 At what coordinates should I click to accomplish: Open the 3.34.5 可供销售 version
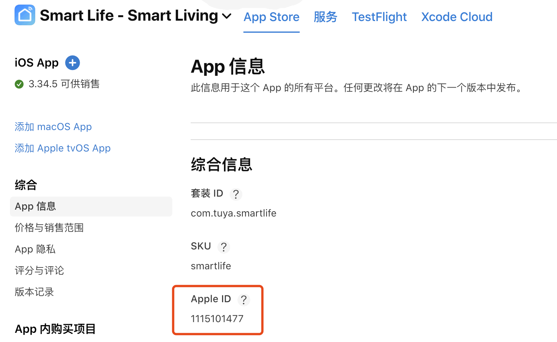(x=64, y=84)
